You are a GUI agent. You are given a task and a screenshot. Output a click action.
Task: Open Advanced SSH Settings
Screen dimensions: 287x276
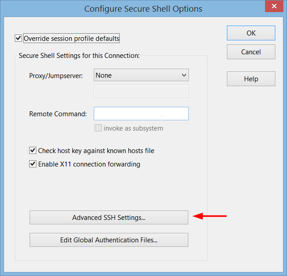(x=109, y=218)
